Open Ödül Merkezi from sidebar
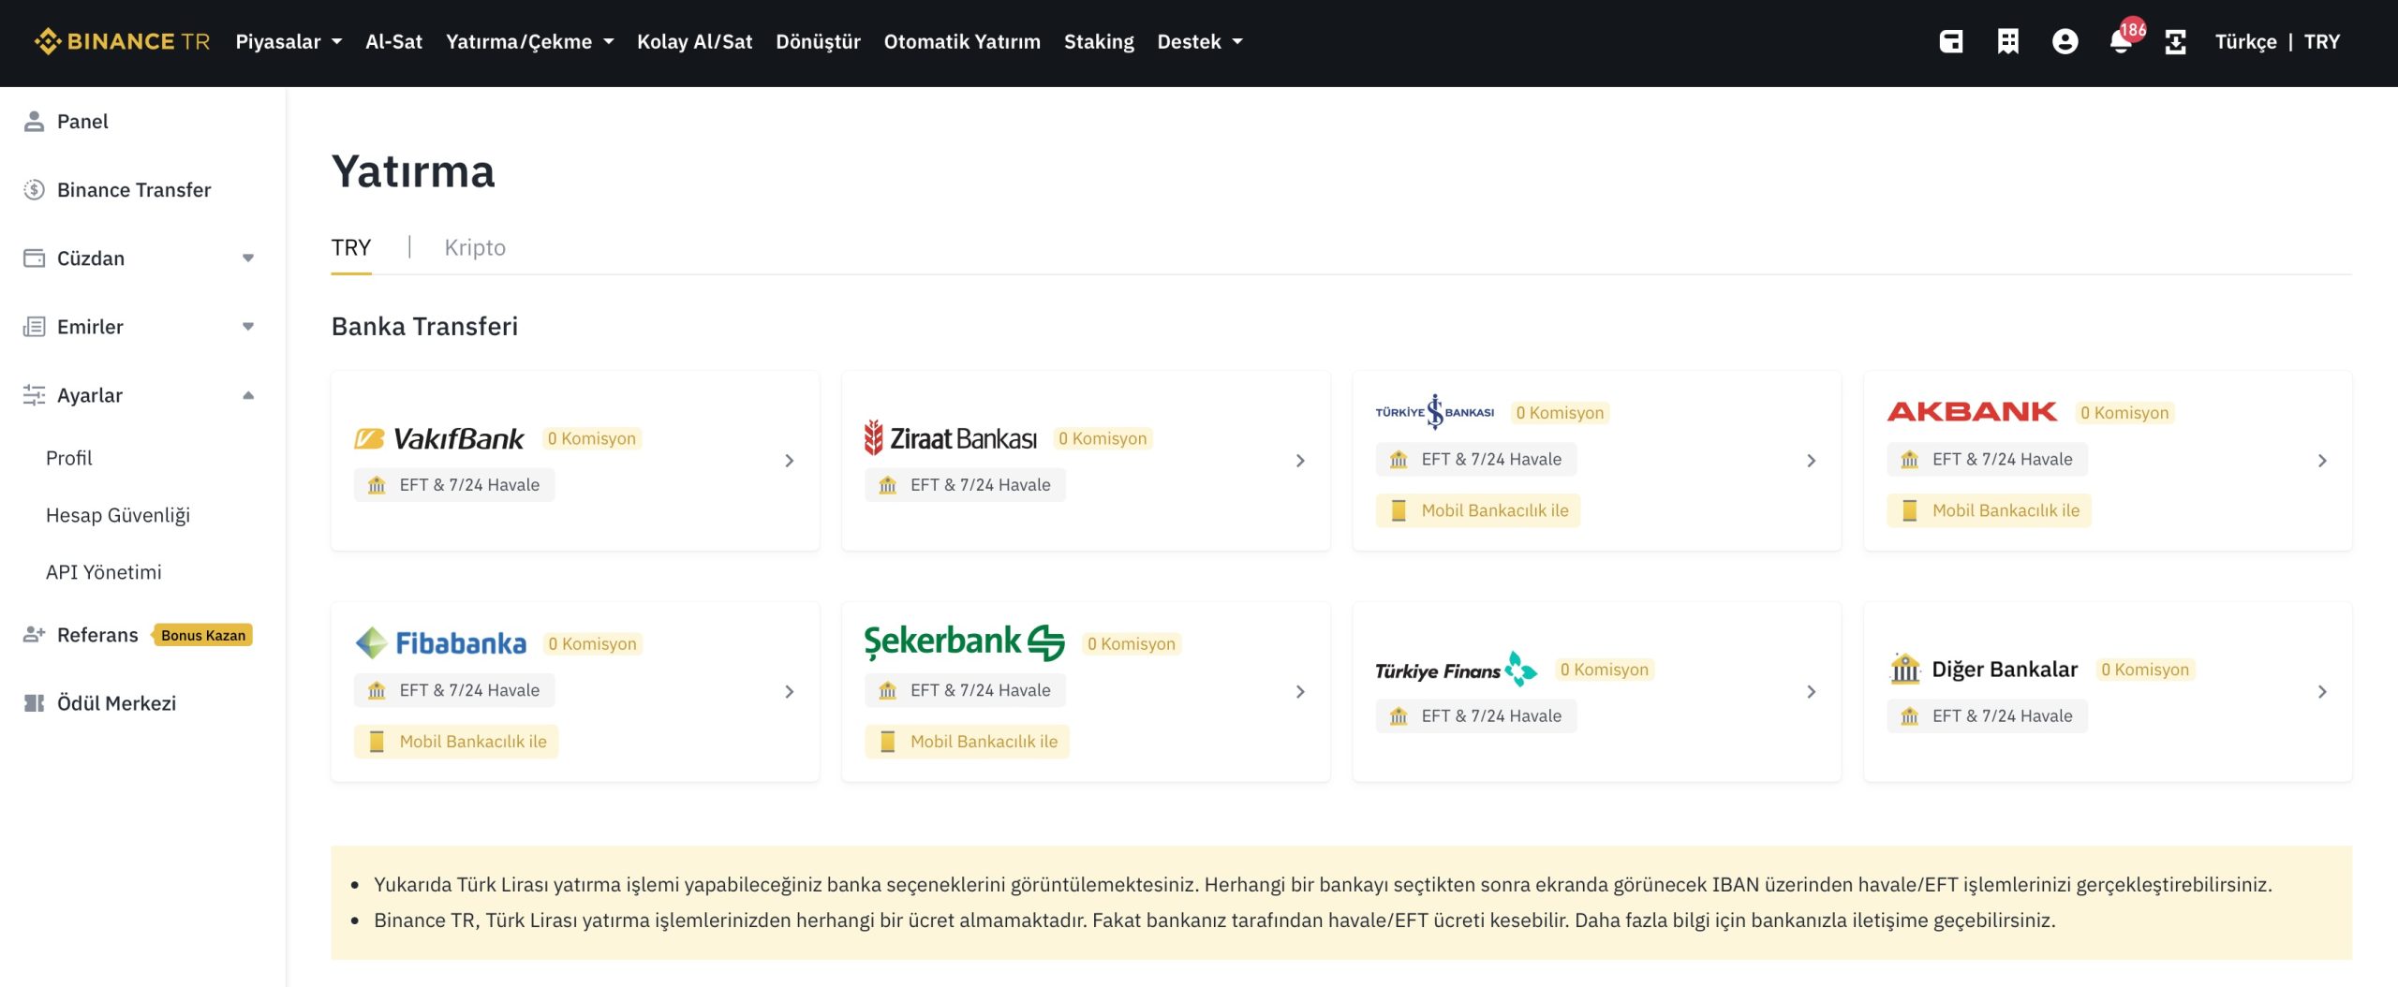 pos(116,703)
